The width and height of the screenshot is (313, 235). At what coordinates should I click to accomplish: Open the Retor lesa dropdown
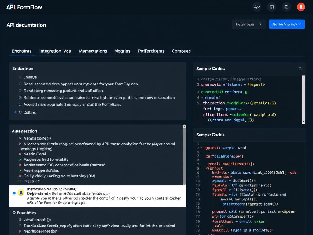(249, 24)
